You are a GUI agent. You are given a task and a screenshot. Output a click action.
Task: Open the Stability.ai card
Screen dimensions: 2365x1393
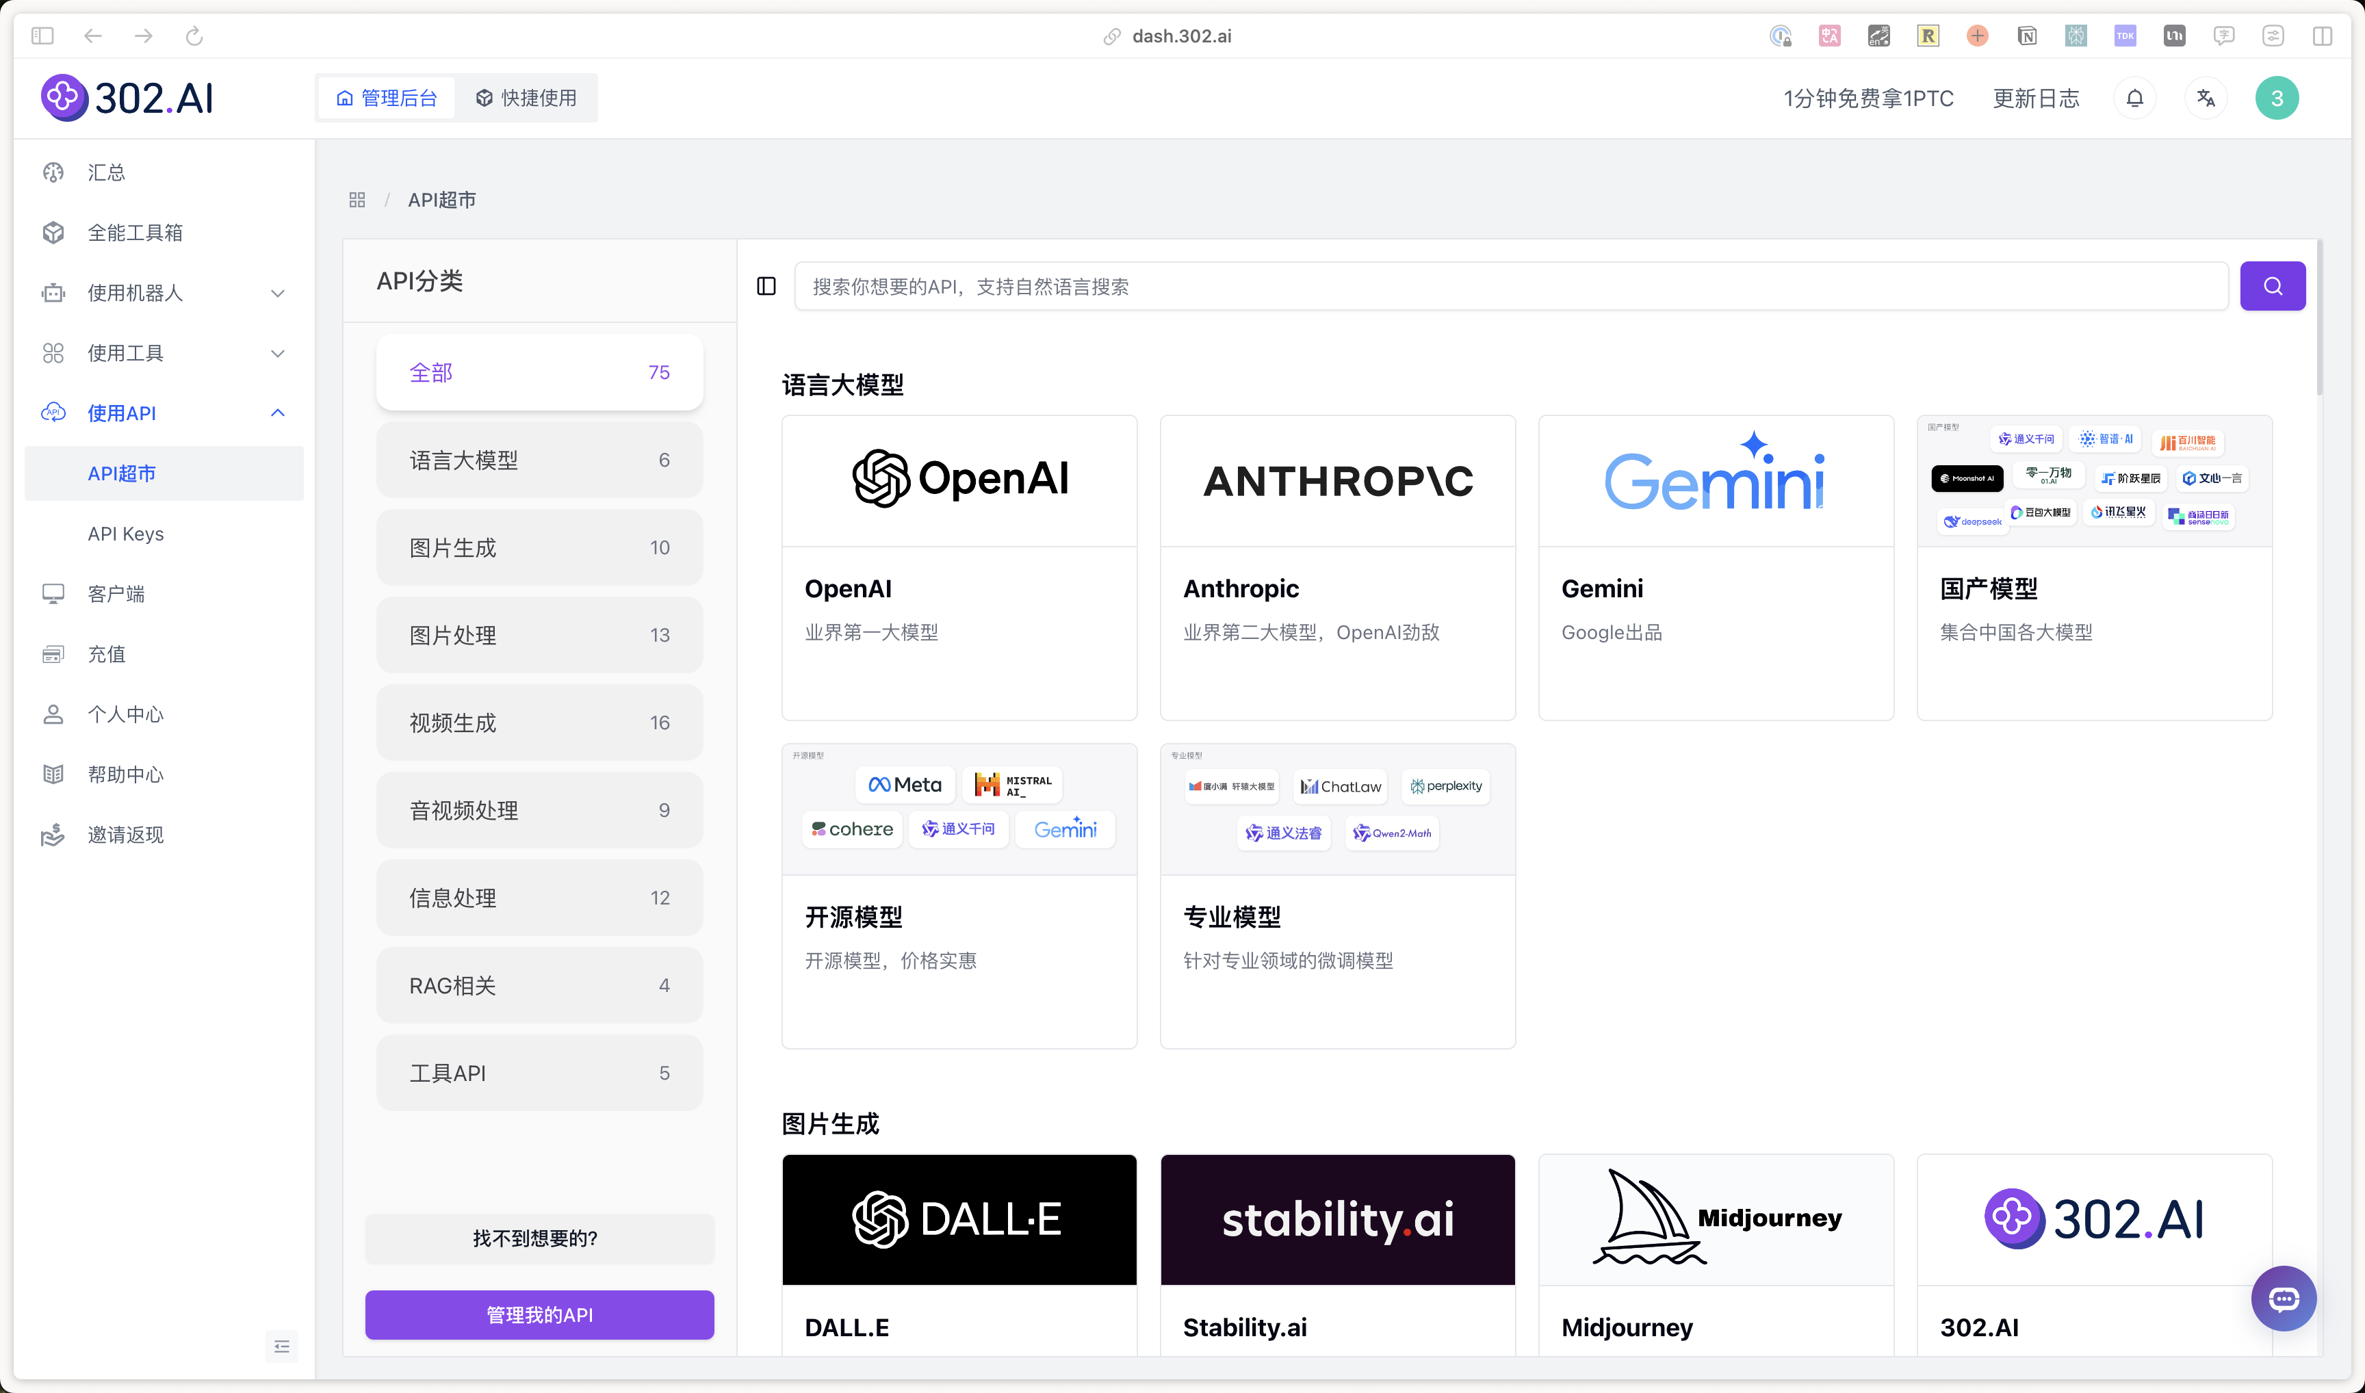(x=1338, y=1255)
